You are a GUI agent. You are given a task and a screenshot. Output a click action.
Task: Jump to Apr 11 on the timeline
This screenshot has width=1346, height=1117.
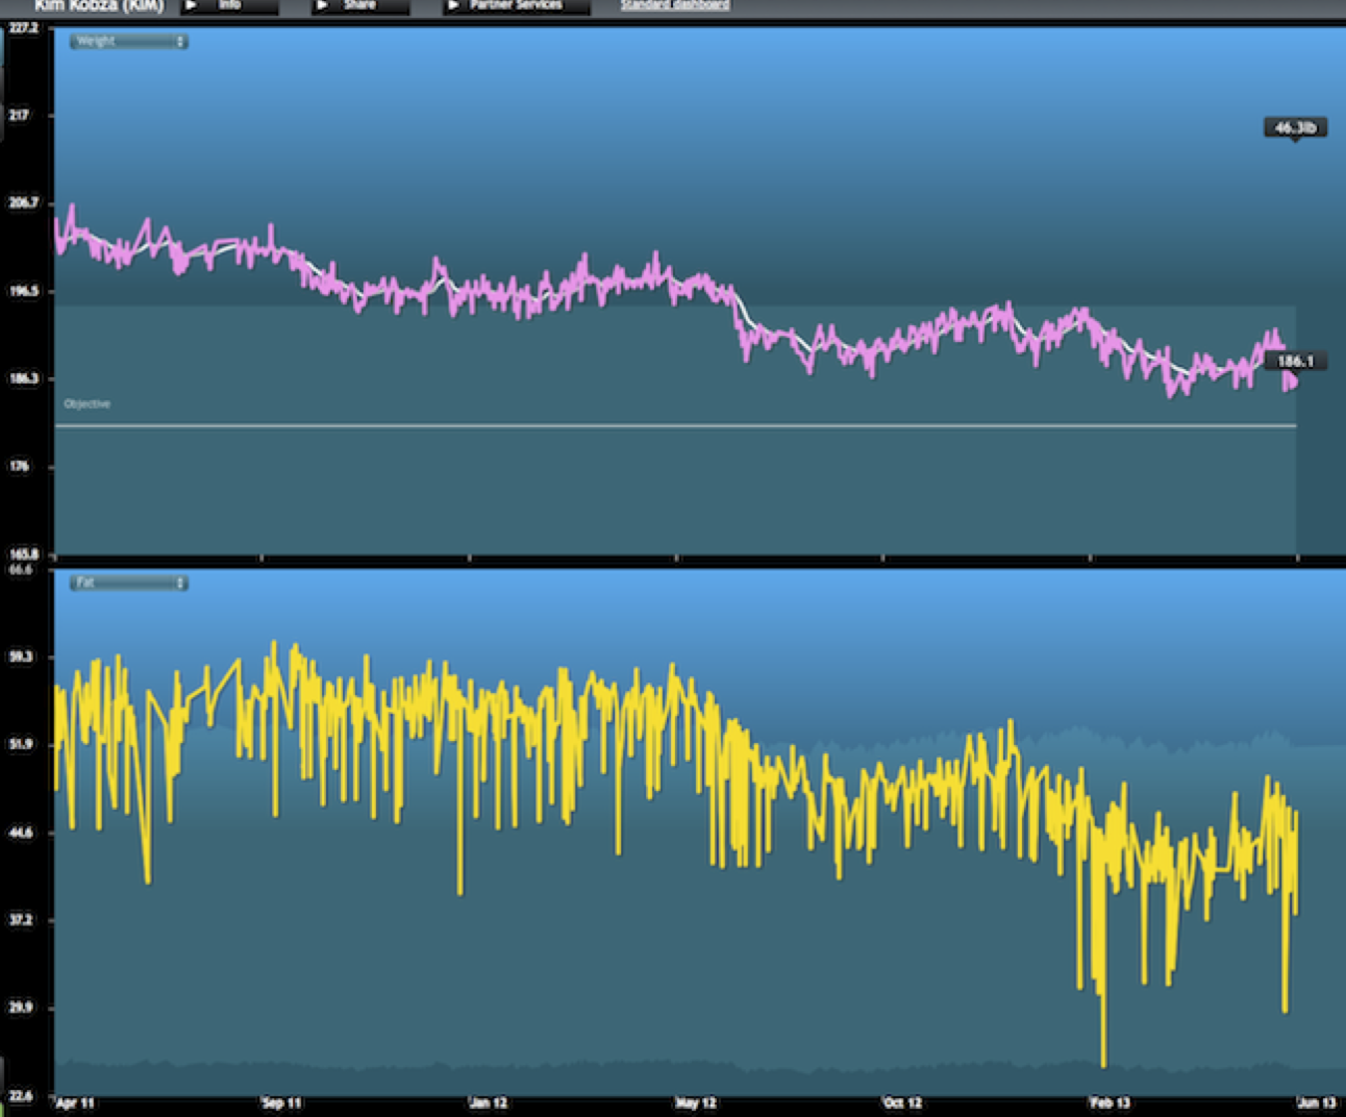tap(76, 1103)
